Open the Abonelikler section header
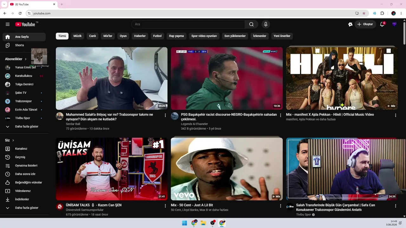406x228 pixels. (x=16, y=59)
